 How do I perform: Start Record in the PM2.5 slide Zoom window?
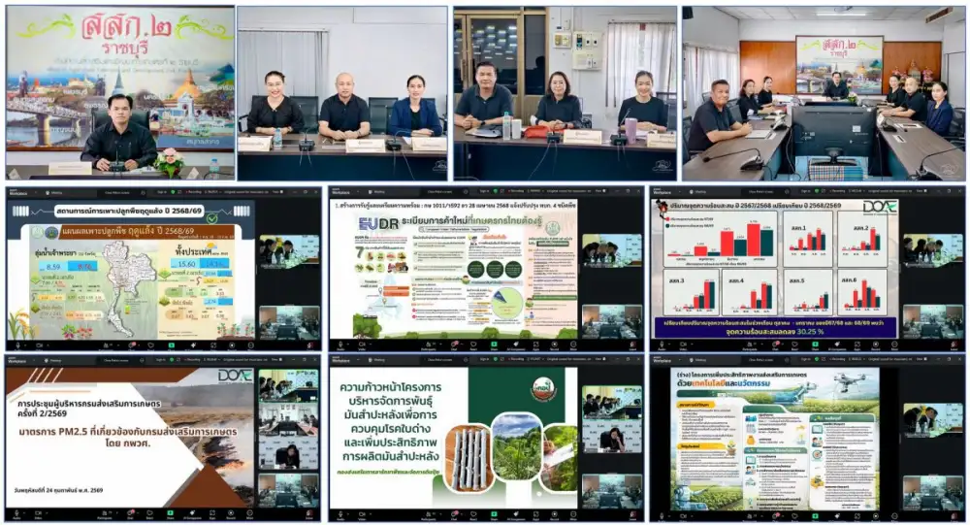231,514
